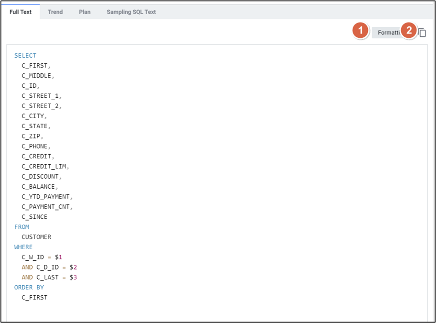Click C_FIRST under the ORDER BY clause
The image size is (436, 323).
tap(35, 298)
